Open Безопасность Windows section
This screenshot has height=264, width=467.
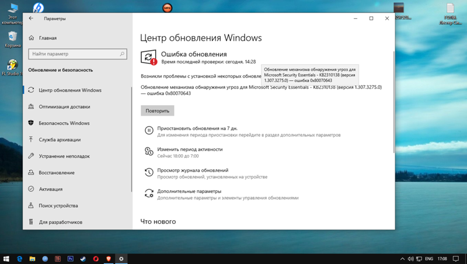pos(64,123)
